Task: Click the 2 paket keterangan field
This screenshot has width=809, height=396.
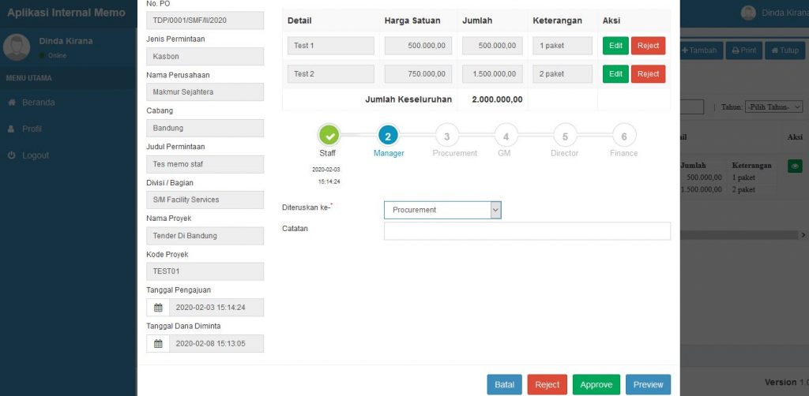Action: 563,74
